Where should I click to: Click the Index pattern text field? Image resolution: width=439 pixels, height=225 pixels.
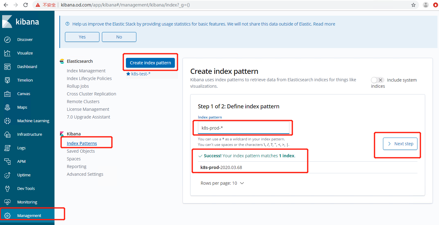(x=243, y=128)
